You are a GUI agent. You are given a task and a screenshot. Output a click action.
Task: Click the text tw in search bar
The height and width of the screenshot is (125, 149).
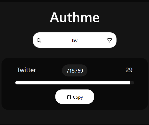point(75,41)
